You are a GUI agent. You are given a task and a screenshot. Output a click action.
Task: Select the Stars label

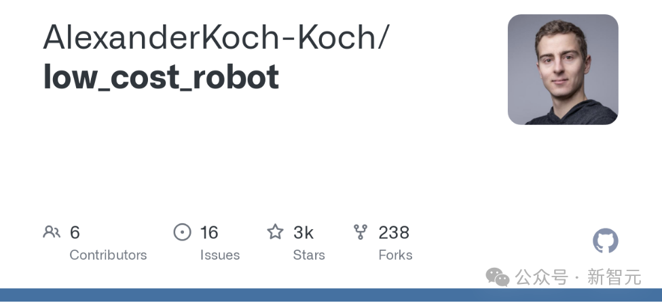pos(309,255)
